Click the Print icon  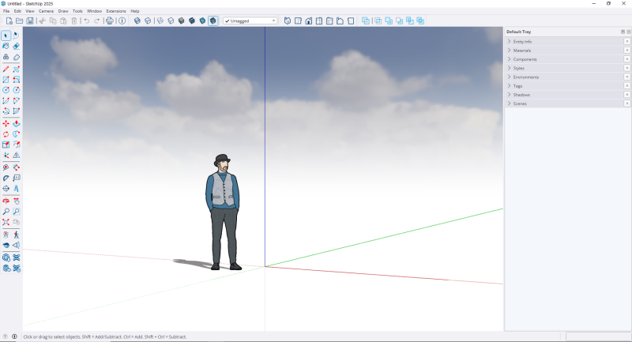(x=109, y=21)
